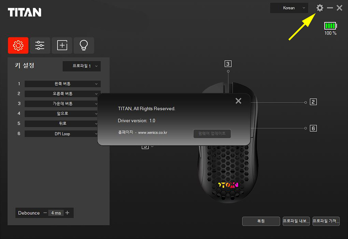Expand the 앞으로 key 4 dropdown
This screenshot has width=348, height=239.
(63, 114)
